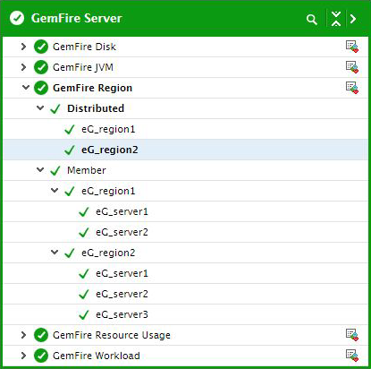Collapse eG_region2 under Member

55,253
